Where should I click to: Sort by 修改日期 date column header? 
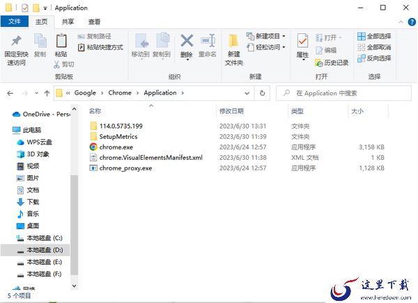[x=231, y=111]
